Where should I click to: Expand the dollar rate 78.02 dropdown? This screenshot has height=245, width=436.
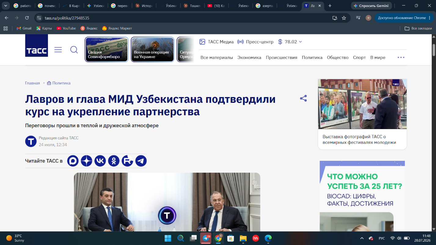290,42
